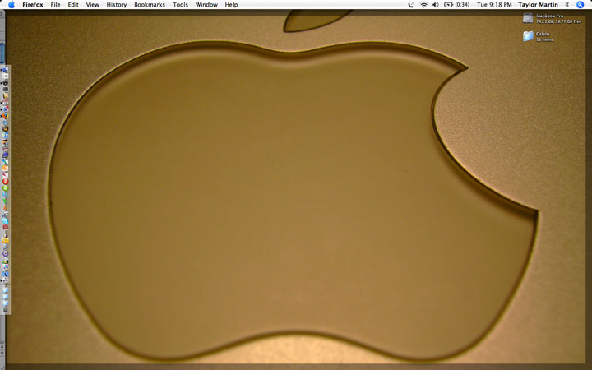This screenshot has width=592, height=370.
Task: Open the volume control in menu bar
Action: 436,5
